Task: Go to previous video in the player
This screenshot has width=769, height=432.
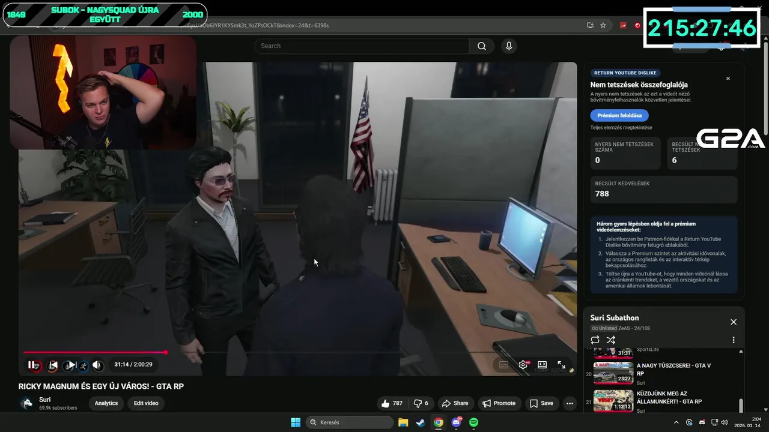Action: pos(53,365)
